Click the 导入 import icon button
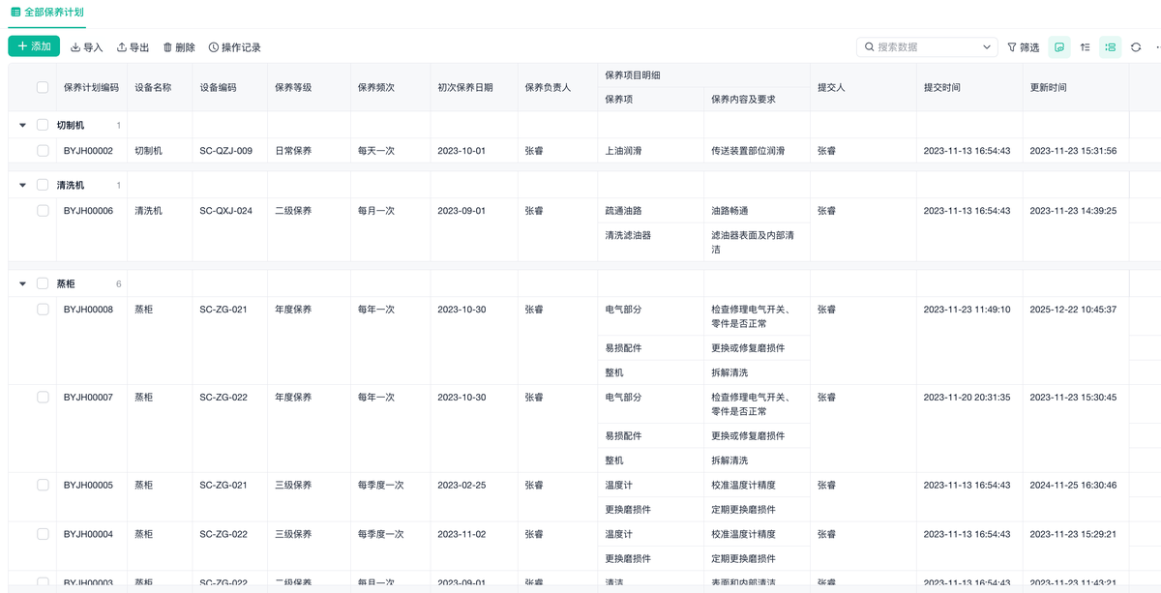 [x=86, y=47]
